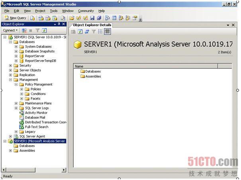Select the Assemblies folder in details list
The height and width of the screenshot is (180, 241).
tap(93, 76)
